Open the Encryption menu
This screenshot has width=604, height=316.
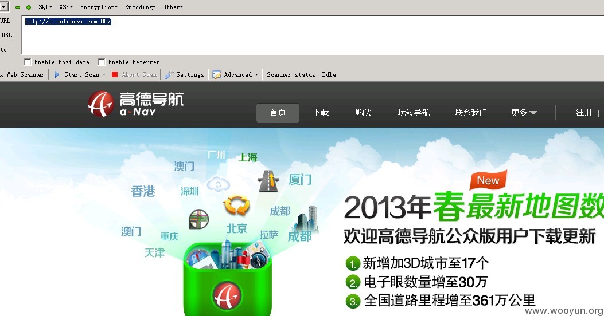99,7
